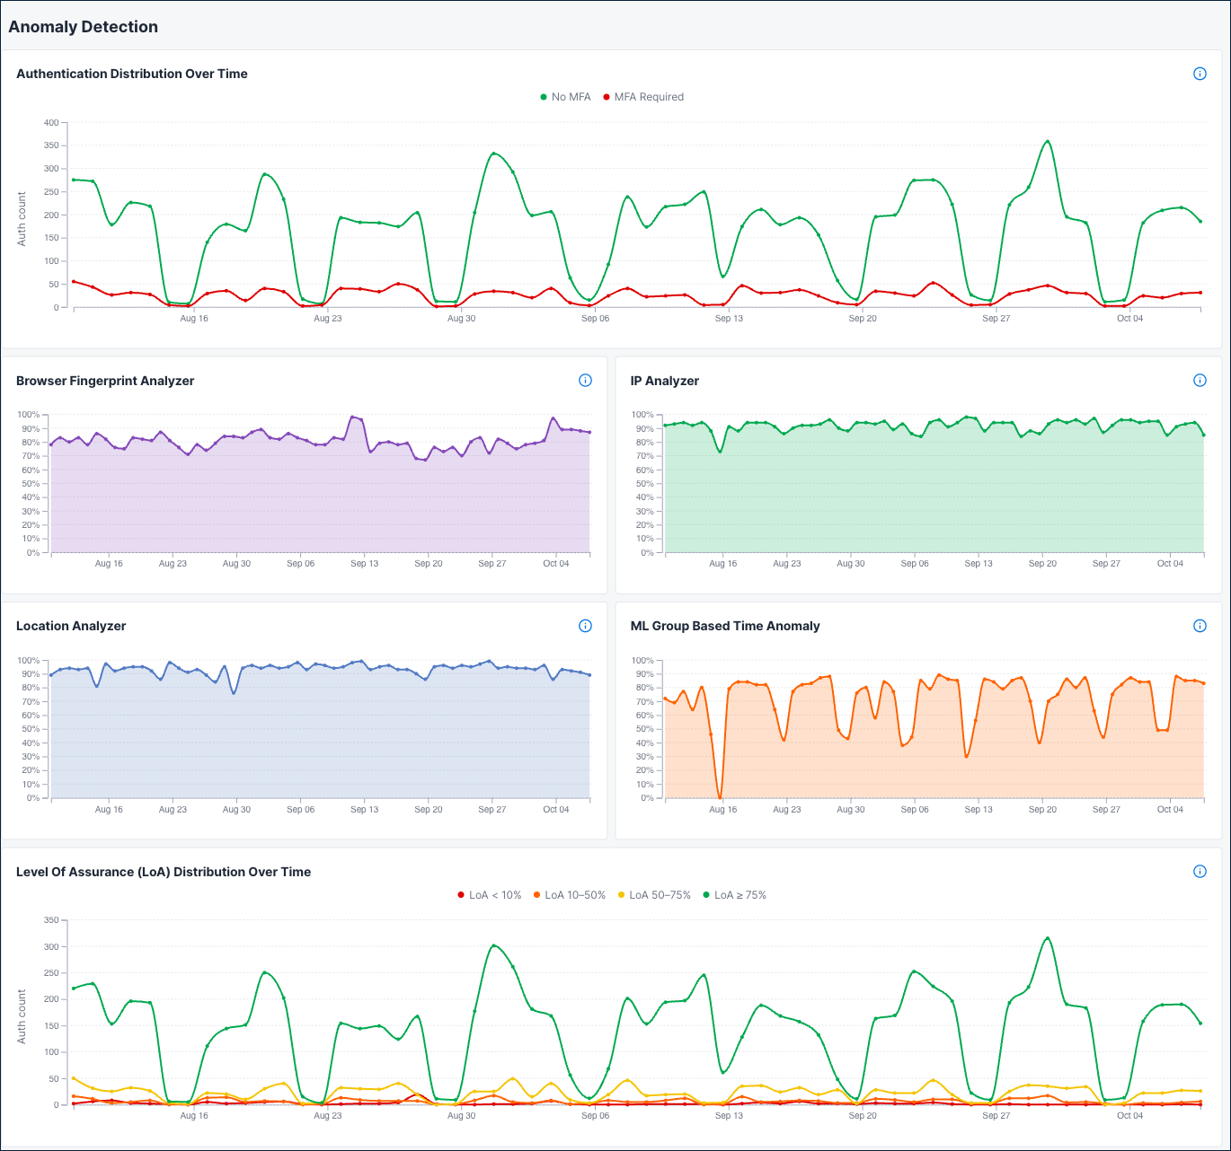
Task: Click Sep 06 label on Authentication Distribution axis
Action: click(x=595, y=319)
